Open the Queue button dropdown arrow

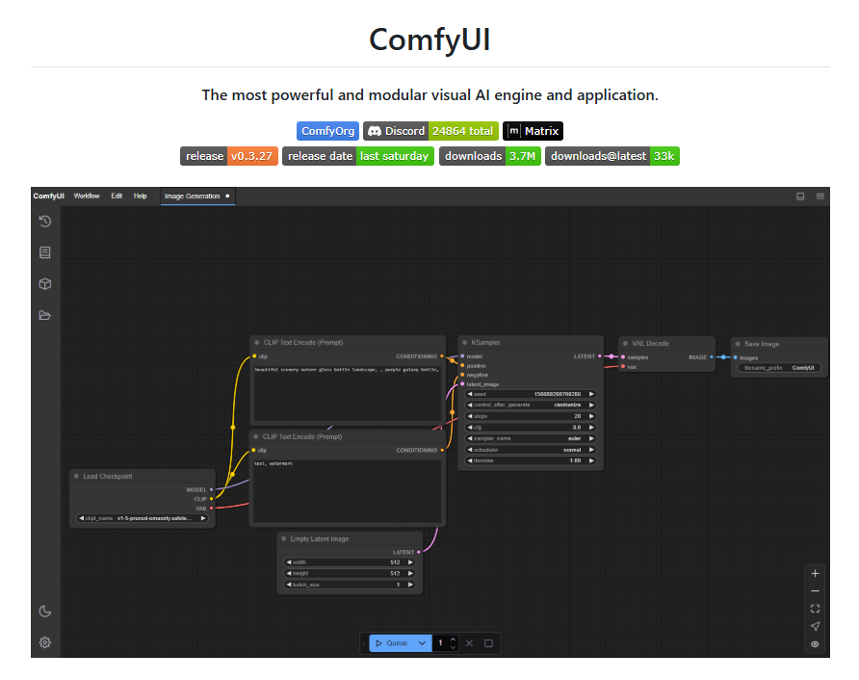(422, 643)
